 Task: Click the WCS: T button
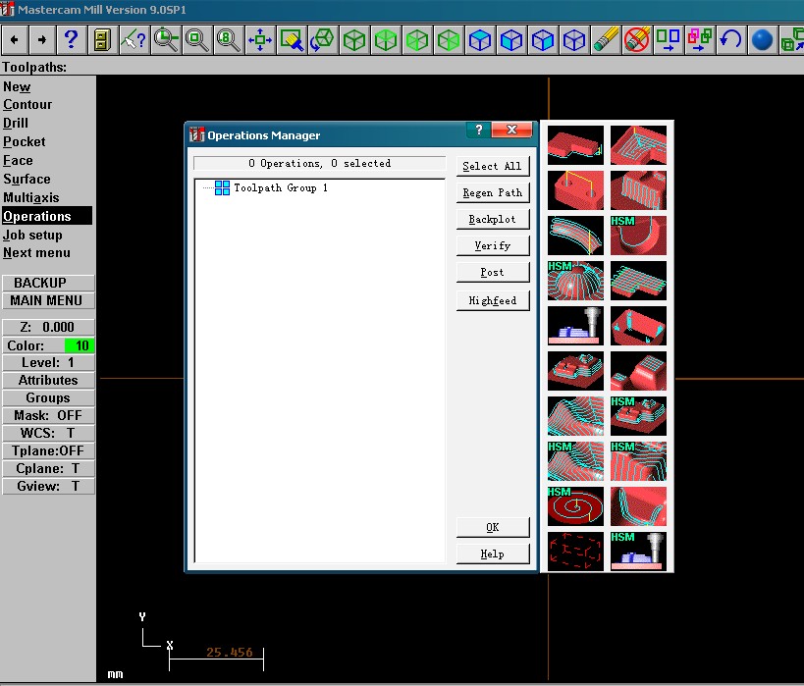pyautogui.click(x=48, y=433)
